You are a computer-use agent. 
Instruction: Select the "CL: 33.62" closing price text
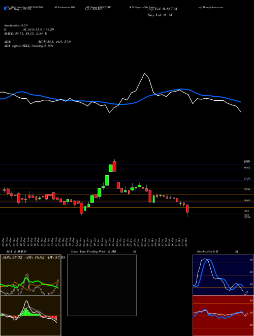pyautogui.click(x=93, y=10)
